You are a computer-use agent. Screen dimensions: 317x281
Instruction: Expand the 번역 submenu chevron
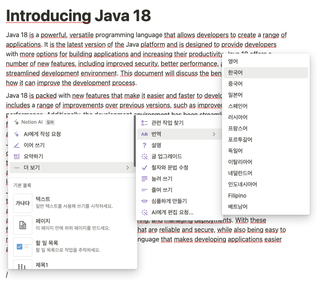[x=214, y=134]
